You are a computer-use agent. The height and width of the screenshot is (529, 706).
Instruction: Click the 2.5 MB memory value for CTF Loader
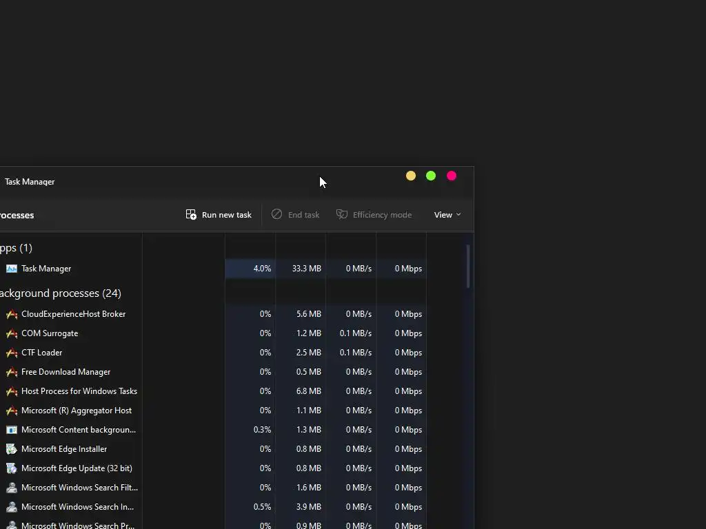click(x=309, y=353)
